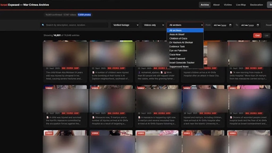The image size is (272, 153).
Task: Open the Live Map page
Action: (241, 5)
